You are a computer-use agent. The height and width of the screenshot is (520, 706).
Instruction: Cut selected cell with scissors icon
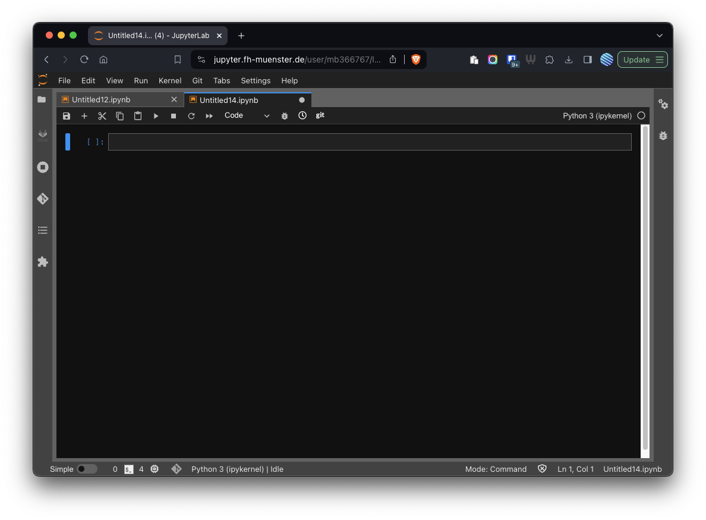pyautogui.click(x=102, y=116)
